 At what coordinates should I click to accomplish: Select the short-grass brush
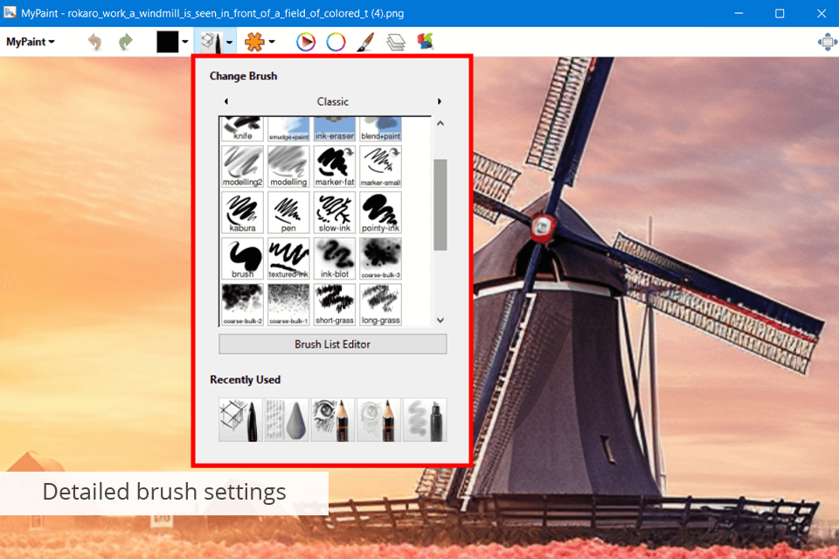[x=335, y=304]
